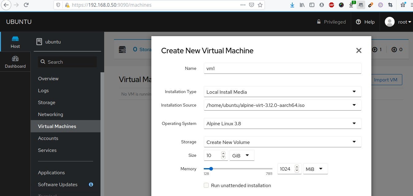This screenshot has width=413, height=196.
Task: Open the Installation Type dropdown
Action: [282, 92]
